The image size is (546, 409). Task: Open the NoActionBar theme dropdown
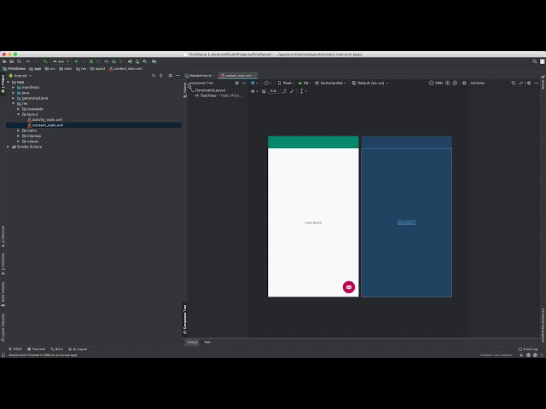click(330, 84)
